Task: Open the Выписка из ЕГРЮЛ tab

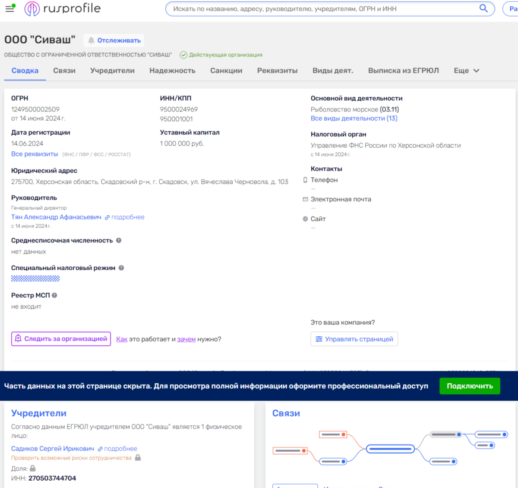Action: pyautogui.click(x=404, y=70)
